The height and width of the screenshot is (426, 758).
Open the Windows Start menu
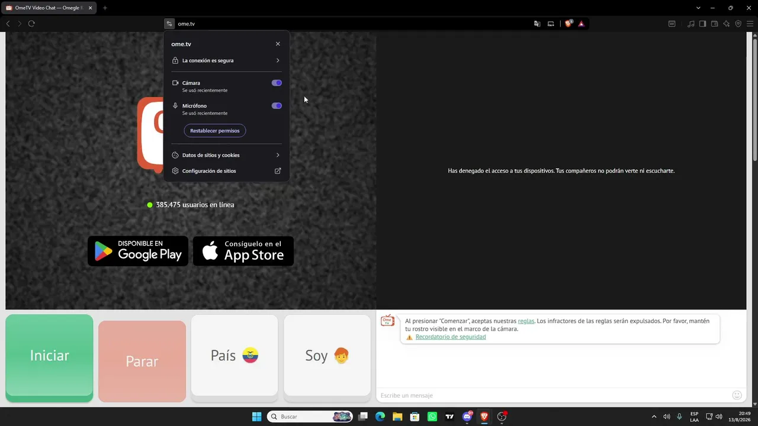pyautogui.click(x=256, y=417)
